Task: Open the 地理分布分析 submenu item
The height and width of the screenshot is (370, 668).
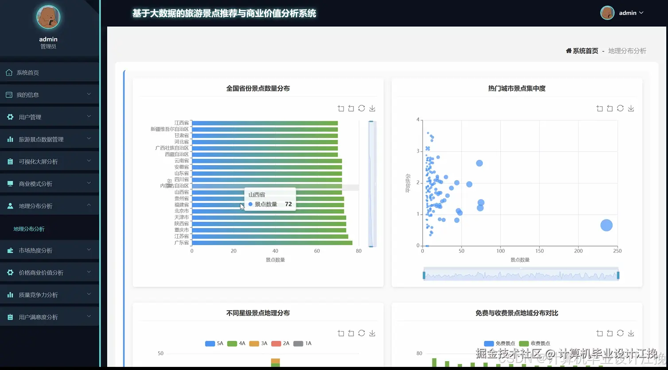Action: click(29, 229)
